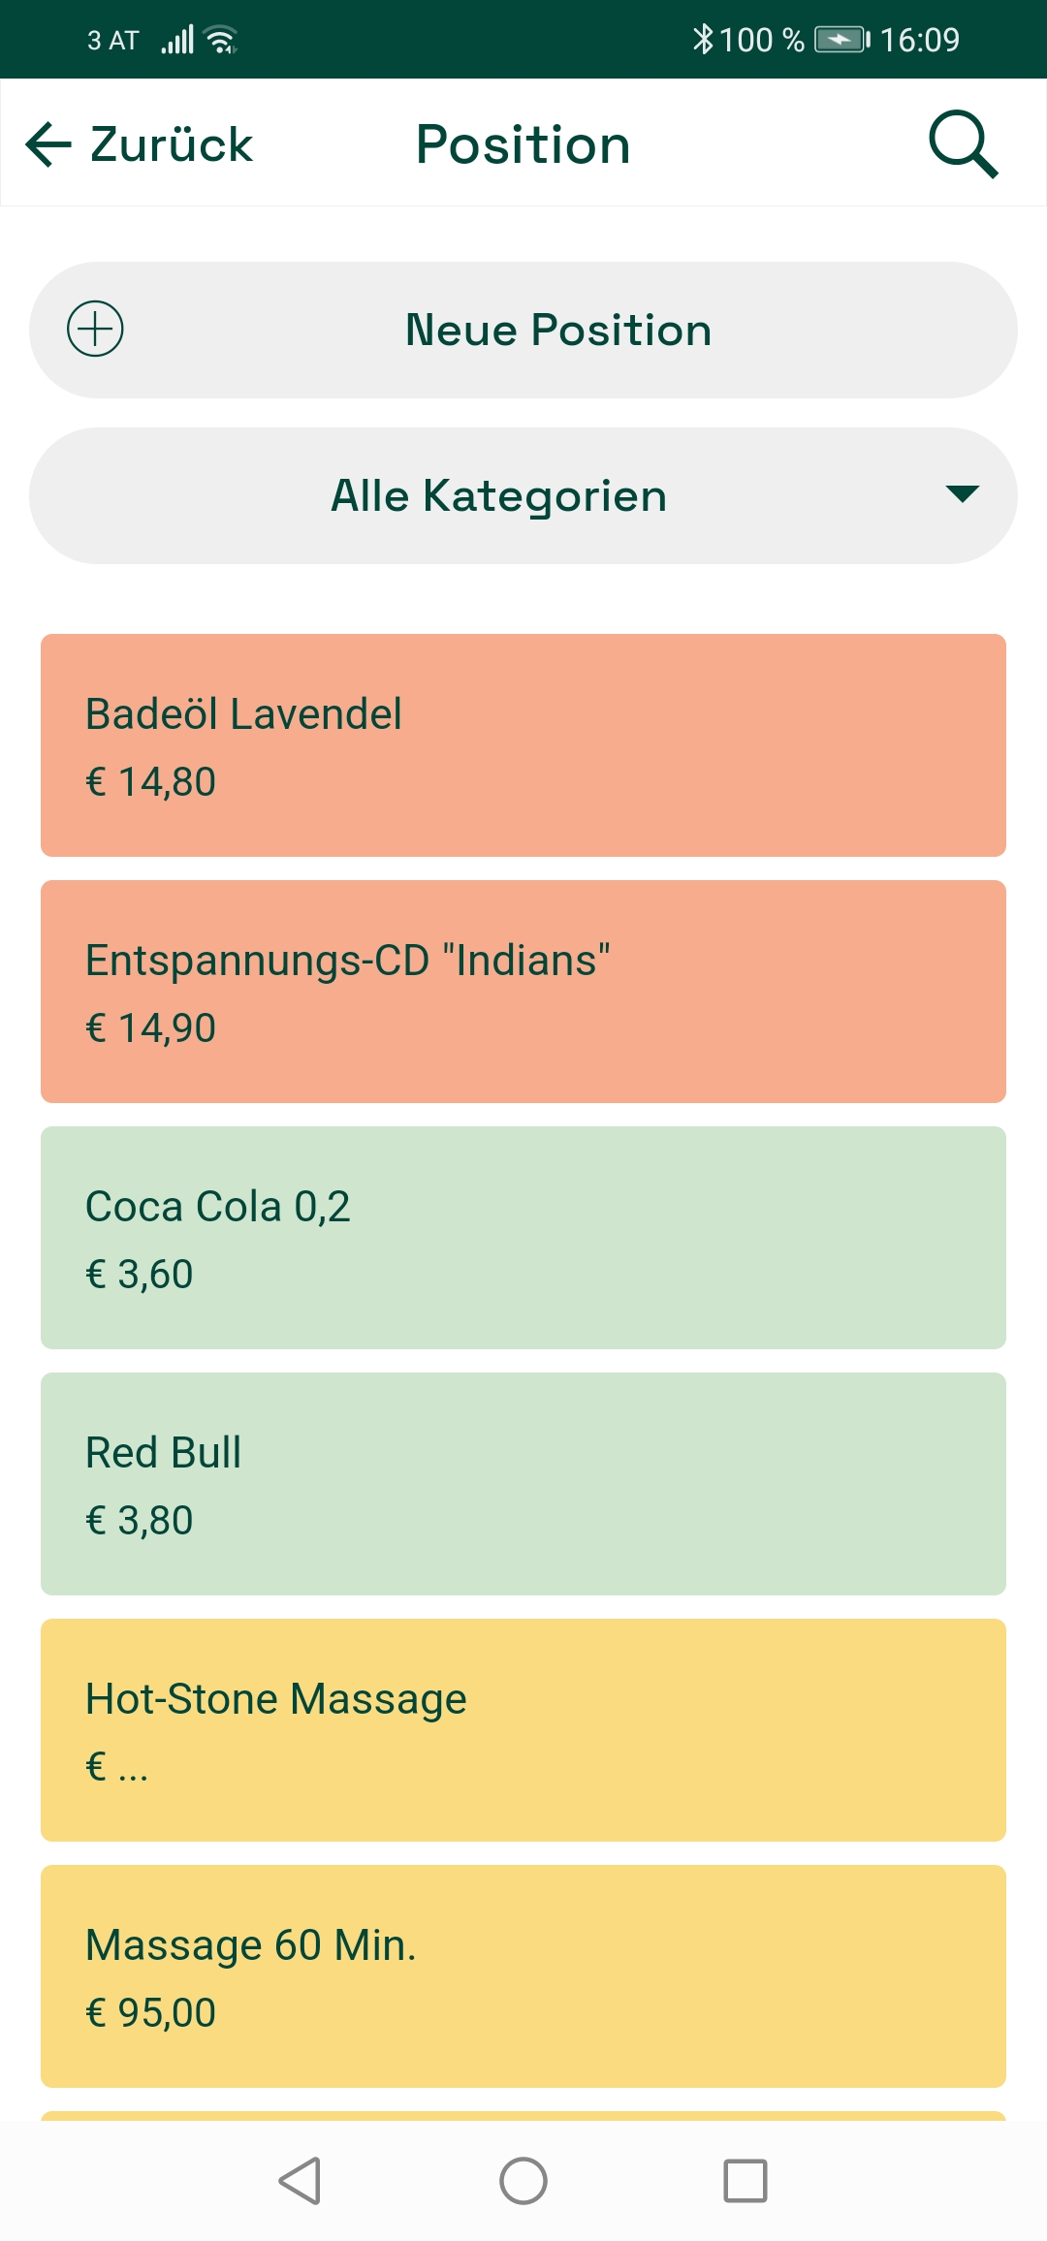Pick the Hot-Stone Massage entry

coord(523,1730)
